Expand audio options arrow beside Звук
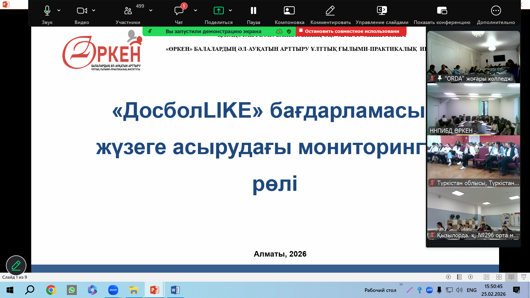 [x=59, y=10]
